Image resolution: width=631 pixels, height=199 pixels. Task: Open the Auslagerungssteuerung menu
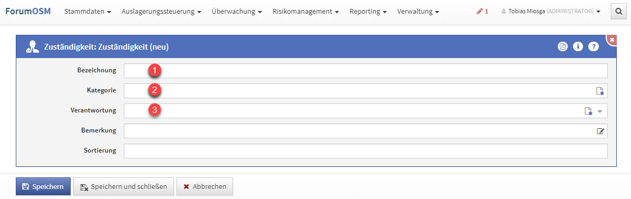click(x=161, y=11)
